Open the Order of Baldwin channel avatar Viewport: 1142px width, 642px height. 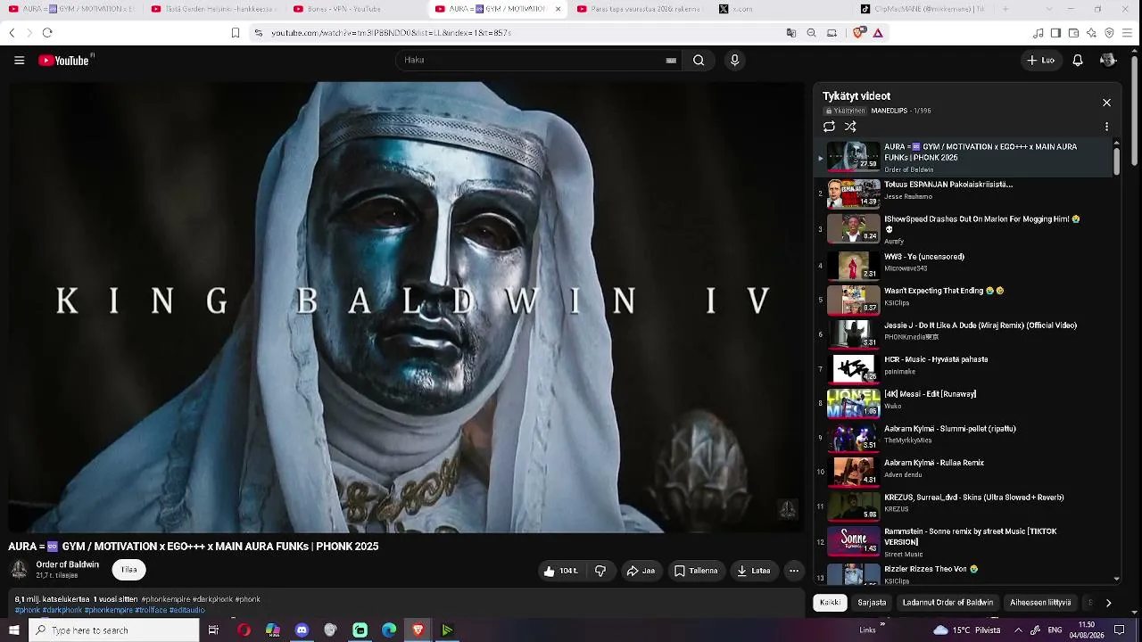click(19, 570)
